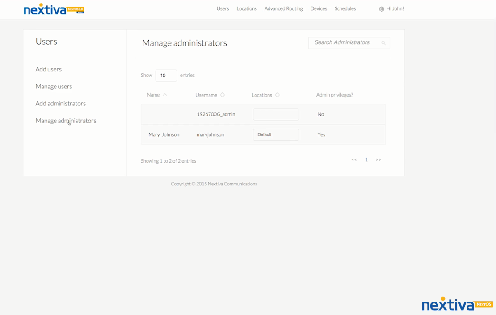Image resolution: width=496 pixels, height=315 pixels.
Task: Click the settings gear icon in the header
Action: [x=381, y=8]
